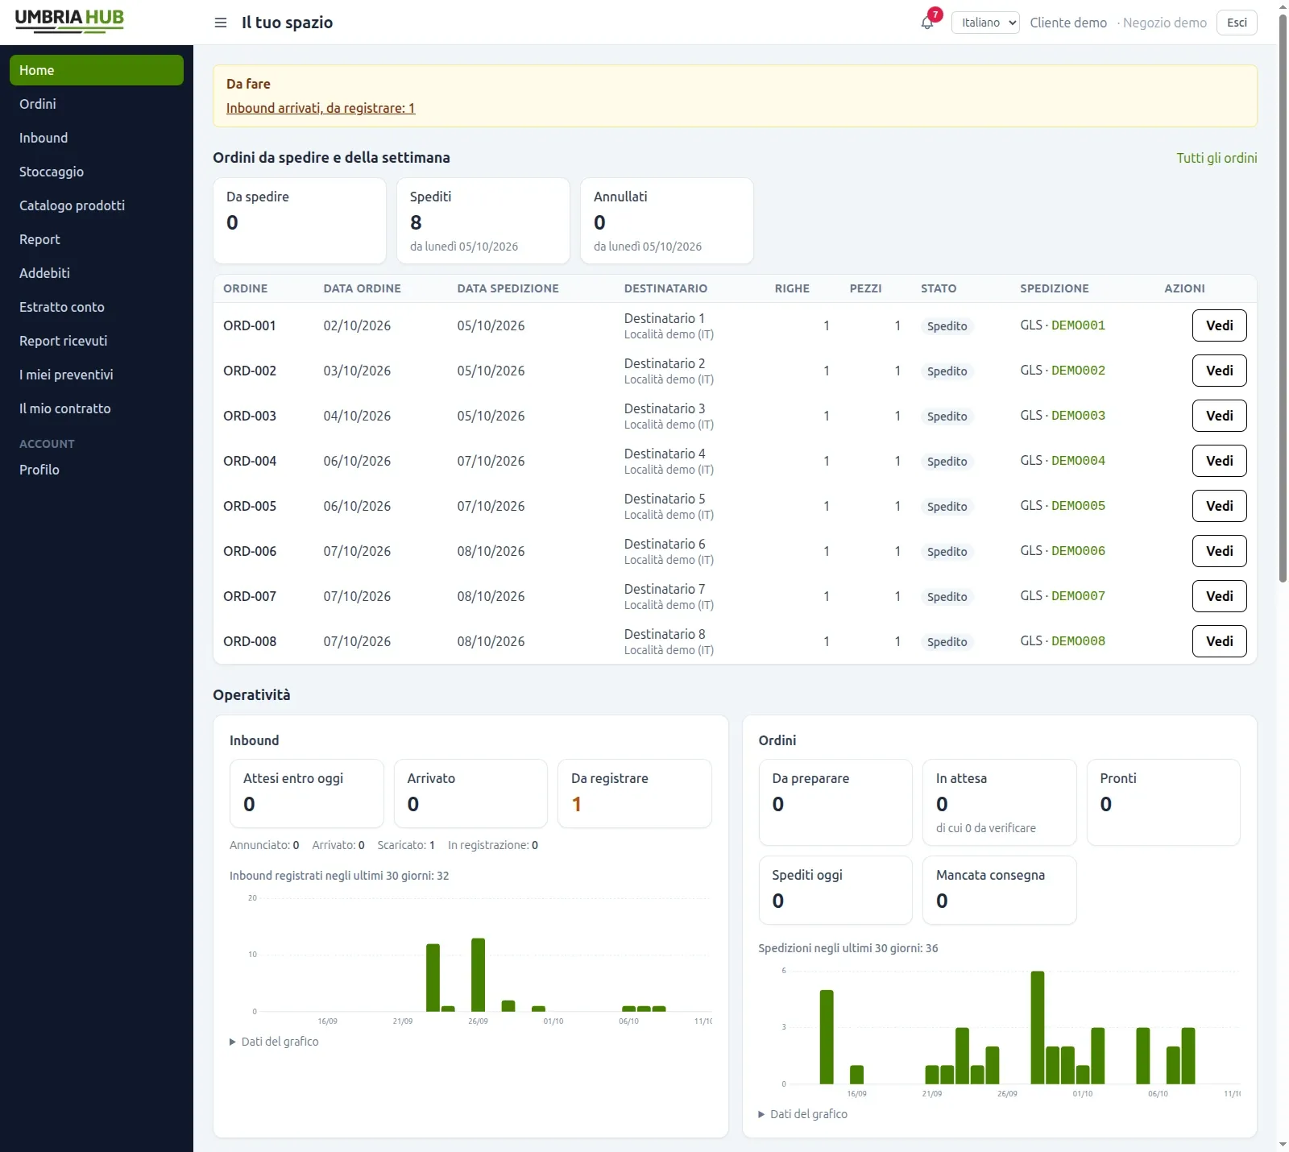
Task: Open Il mio contratto
Action: 97,408
